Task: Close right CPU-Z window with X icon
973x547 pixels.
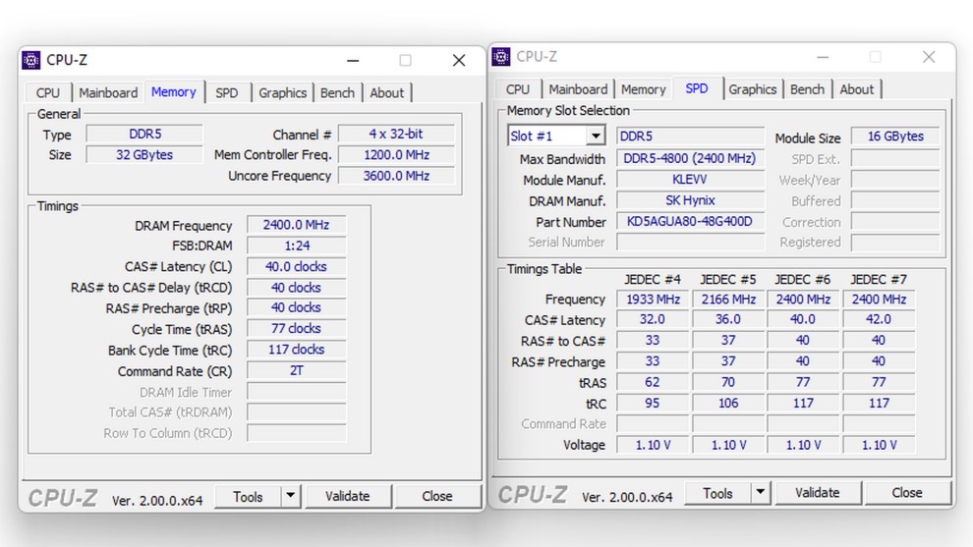Action: coord(929,57)
